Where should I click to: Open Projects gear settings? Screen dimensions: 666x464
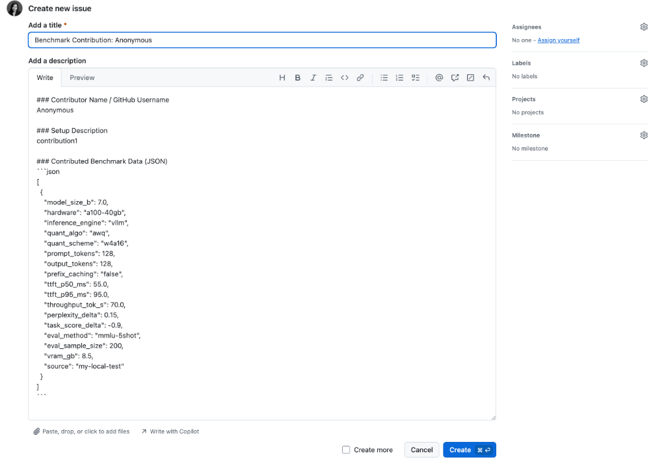[644, 99]
